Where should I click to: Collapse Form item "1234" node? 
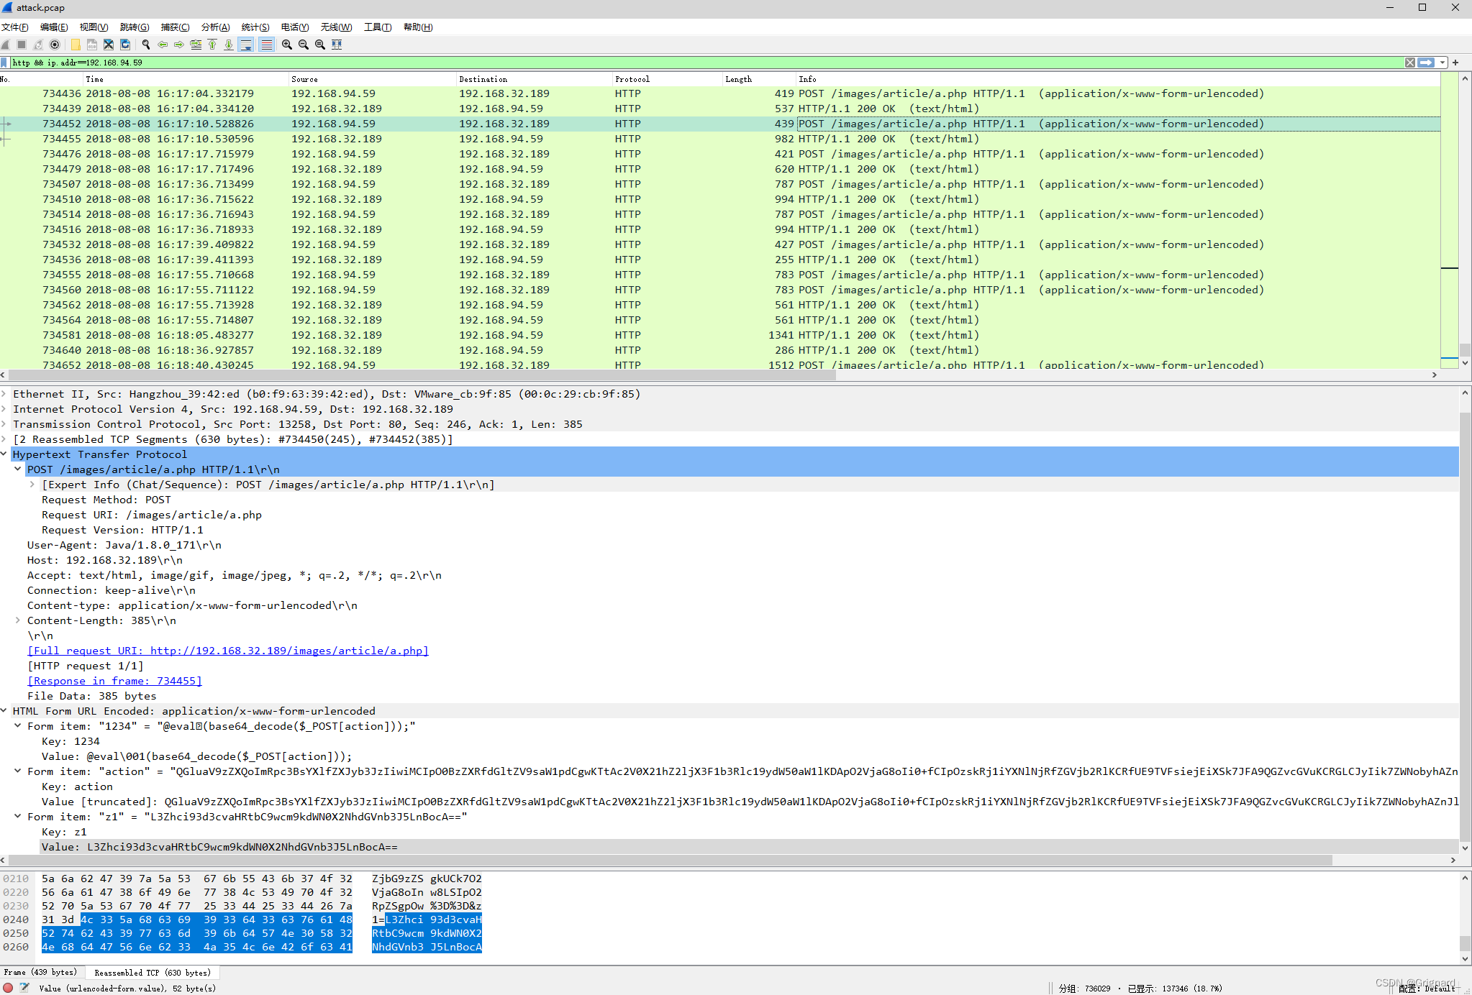tap(18, 726)
